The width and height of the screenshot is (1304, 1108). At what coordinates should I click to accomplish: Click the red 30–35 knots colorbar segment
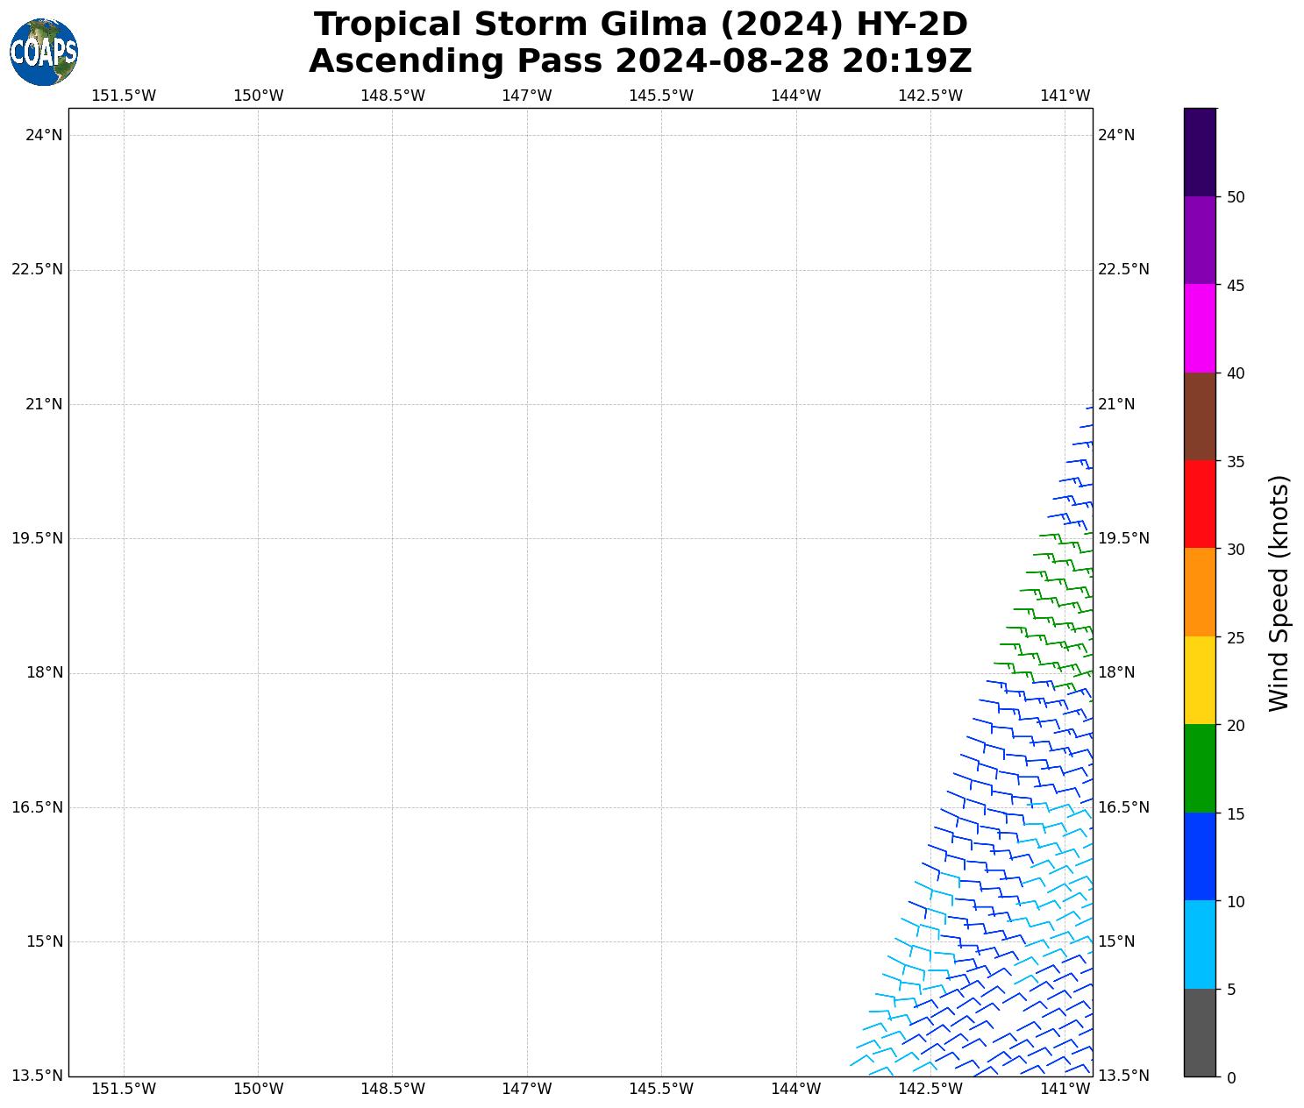pyautogui.click(x=1199, y=504)
